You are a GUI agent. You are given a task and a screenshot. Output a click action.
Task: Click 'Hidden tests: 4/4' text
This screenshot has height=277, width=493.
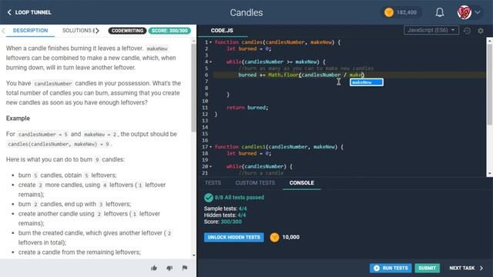pyautogui.click(x=225, y=215)
